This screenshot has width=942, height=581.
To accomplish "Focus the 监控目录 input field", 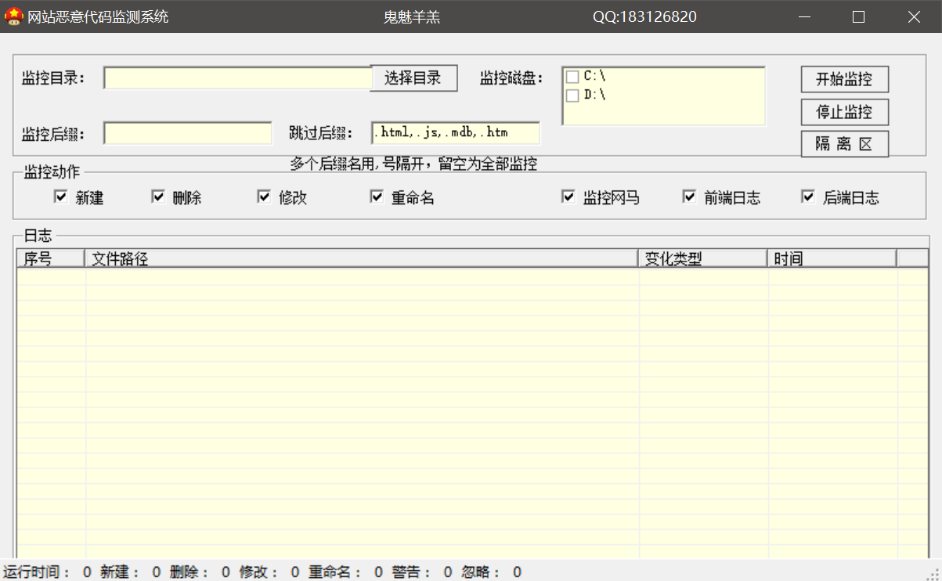I will (237, 78).
